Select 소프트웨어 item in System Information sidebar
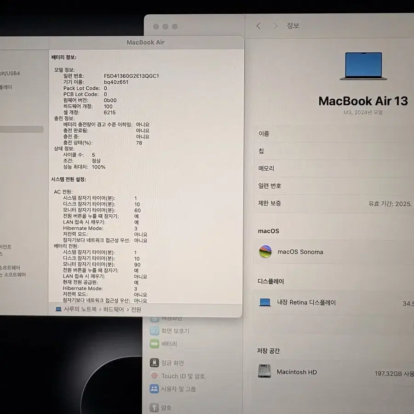Image resolution: width=414 pixels, height=414 pixels. click(10, 267)
